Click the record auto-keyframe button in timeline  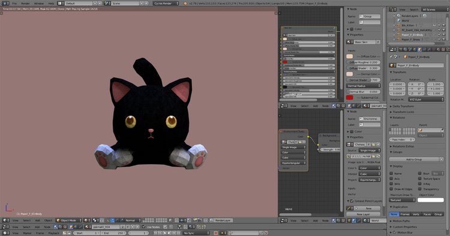coord(216,233)
